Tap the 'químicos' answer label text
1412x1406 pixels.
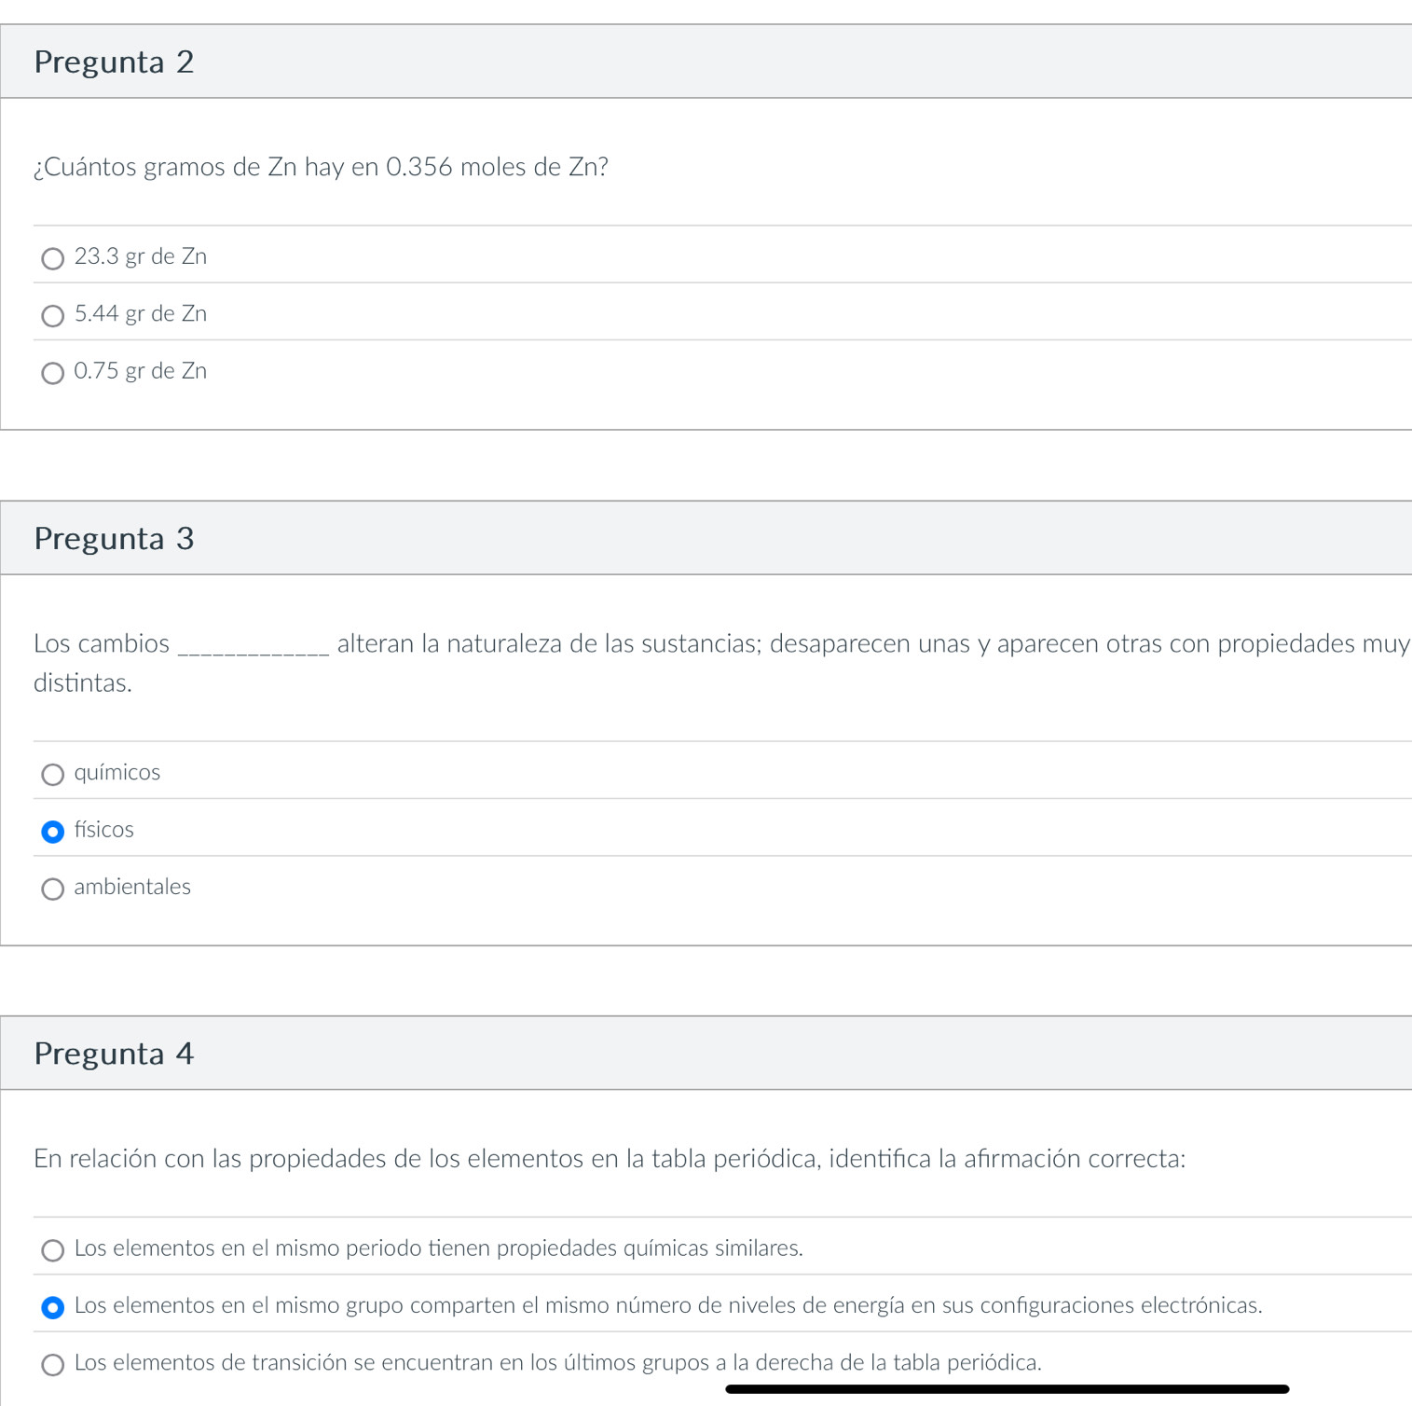point(117,773)
